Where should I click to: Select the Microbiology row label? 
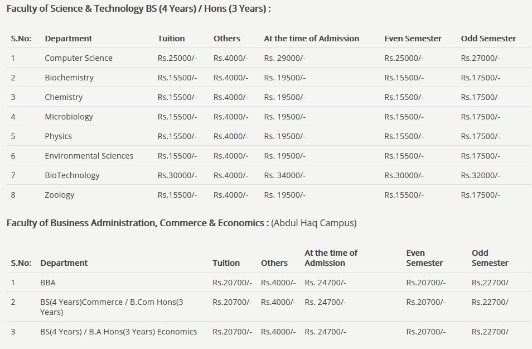pos(69,117)
